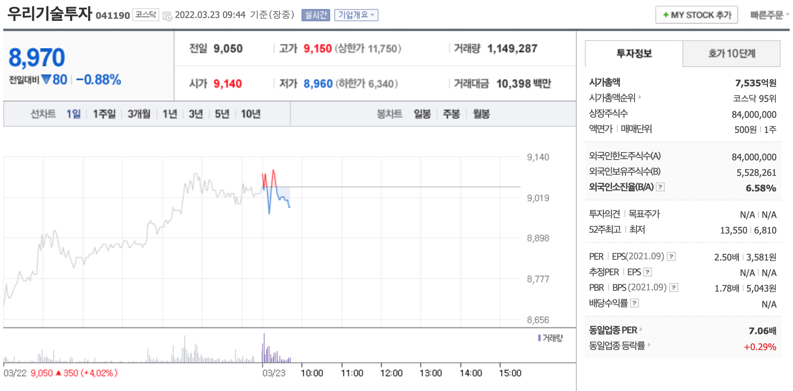Click the 시가 value 9,140 in price summary
The image size is (793, 391).
(x=228, y=84)
